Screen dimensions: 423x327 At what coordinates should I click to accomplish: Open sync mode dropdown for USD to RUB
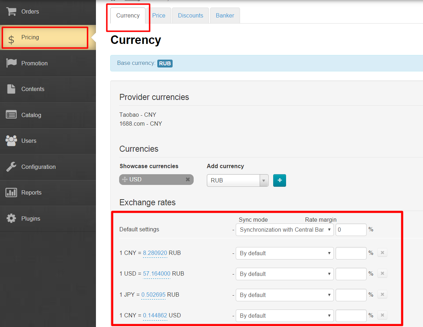click(x=285, y=274)
